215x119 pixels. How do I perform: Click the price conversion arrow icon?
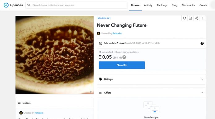pos(124,57)
